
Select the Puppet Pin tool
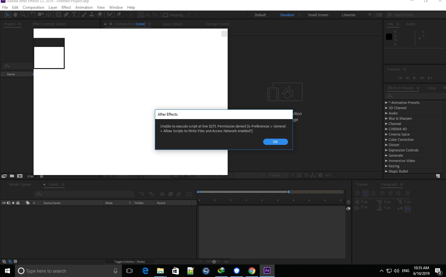(x=119, y=14)
